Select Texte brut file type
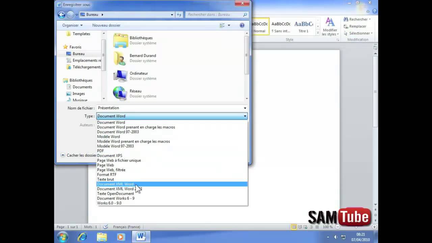 click(x=172, y=179)
